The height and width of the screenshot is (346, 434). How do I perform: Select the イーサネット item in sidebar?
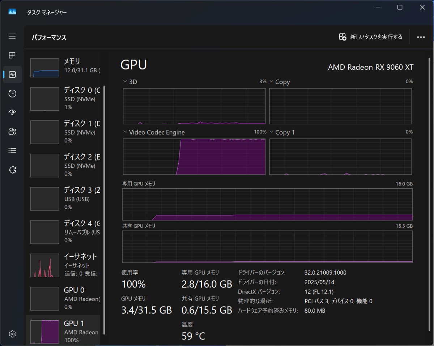(x=65, y=265)
